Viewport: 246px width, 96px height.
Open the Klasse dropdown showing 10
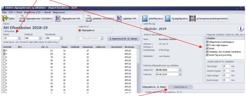12,38
